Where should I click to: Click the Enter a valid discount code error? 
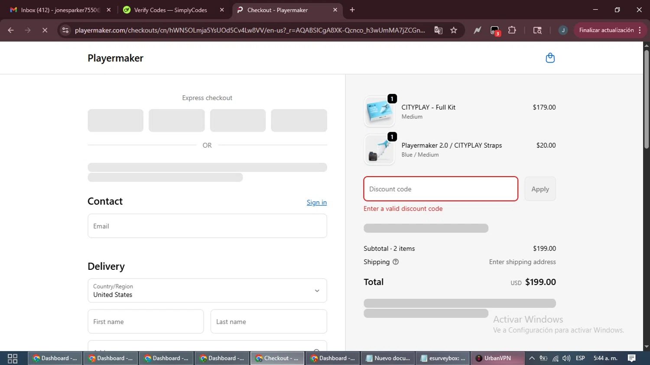403,209
